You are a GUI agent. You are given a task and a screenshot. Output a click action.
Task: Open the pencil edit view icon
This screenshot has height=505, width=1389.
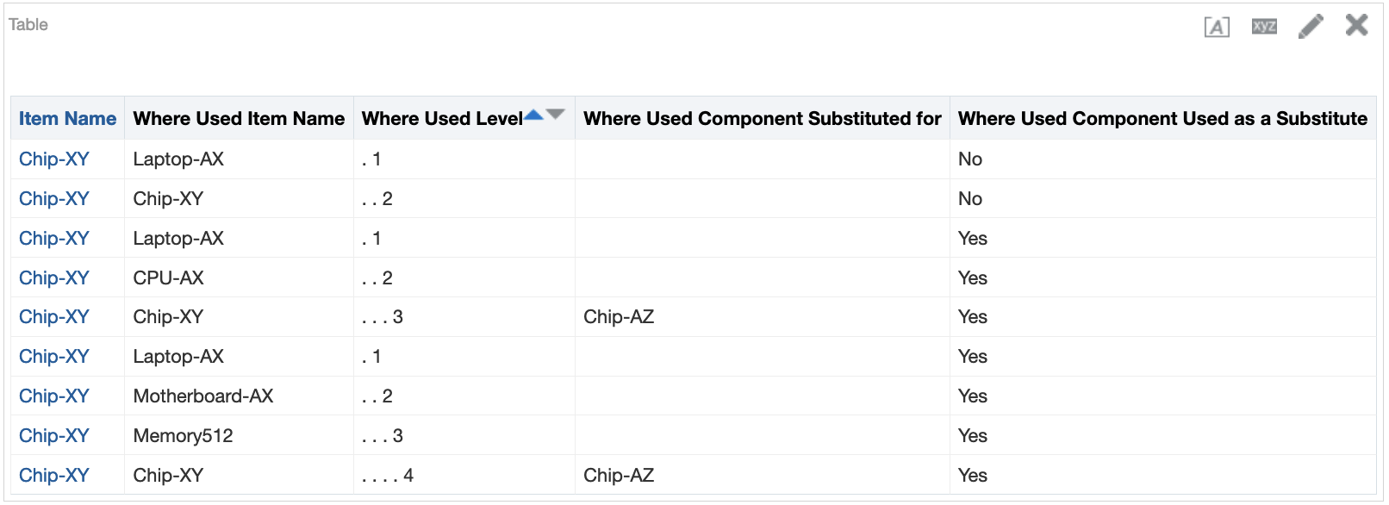(1311, 27)
